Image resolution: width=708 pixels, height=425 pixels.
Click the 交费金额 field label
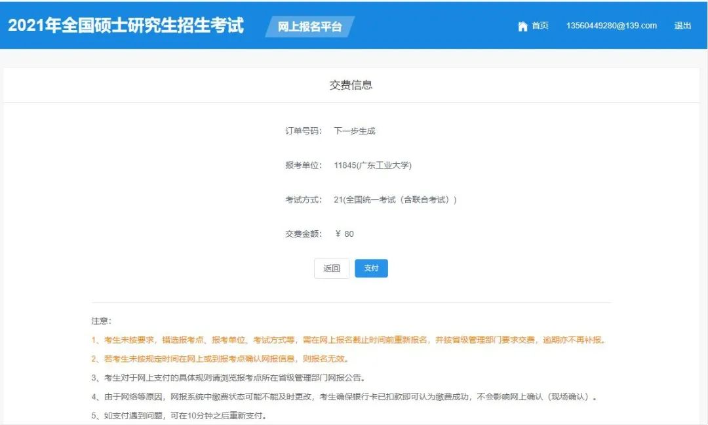[303, 234]
